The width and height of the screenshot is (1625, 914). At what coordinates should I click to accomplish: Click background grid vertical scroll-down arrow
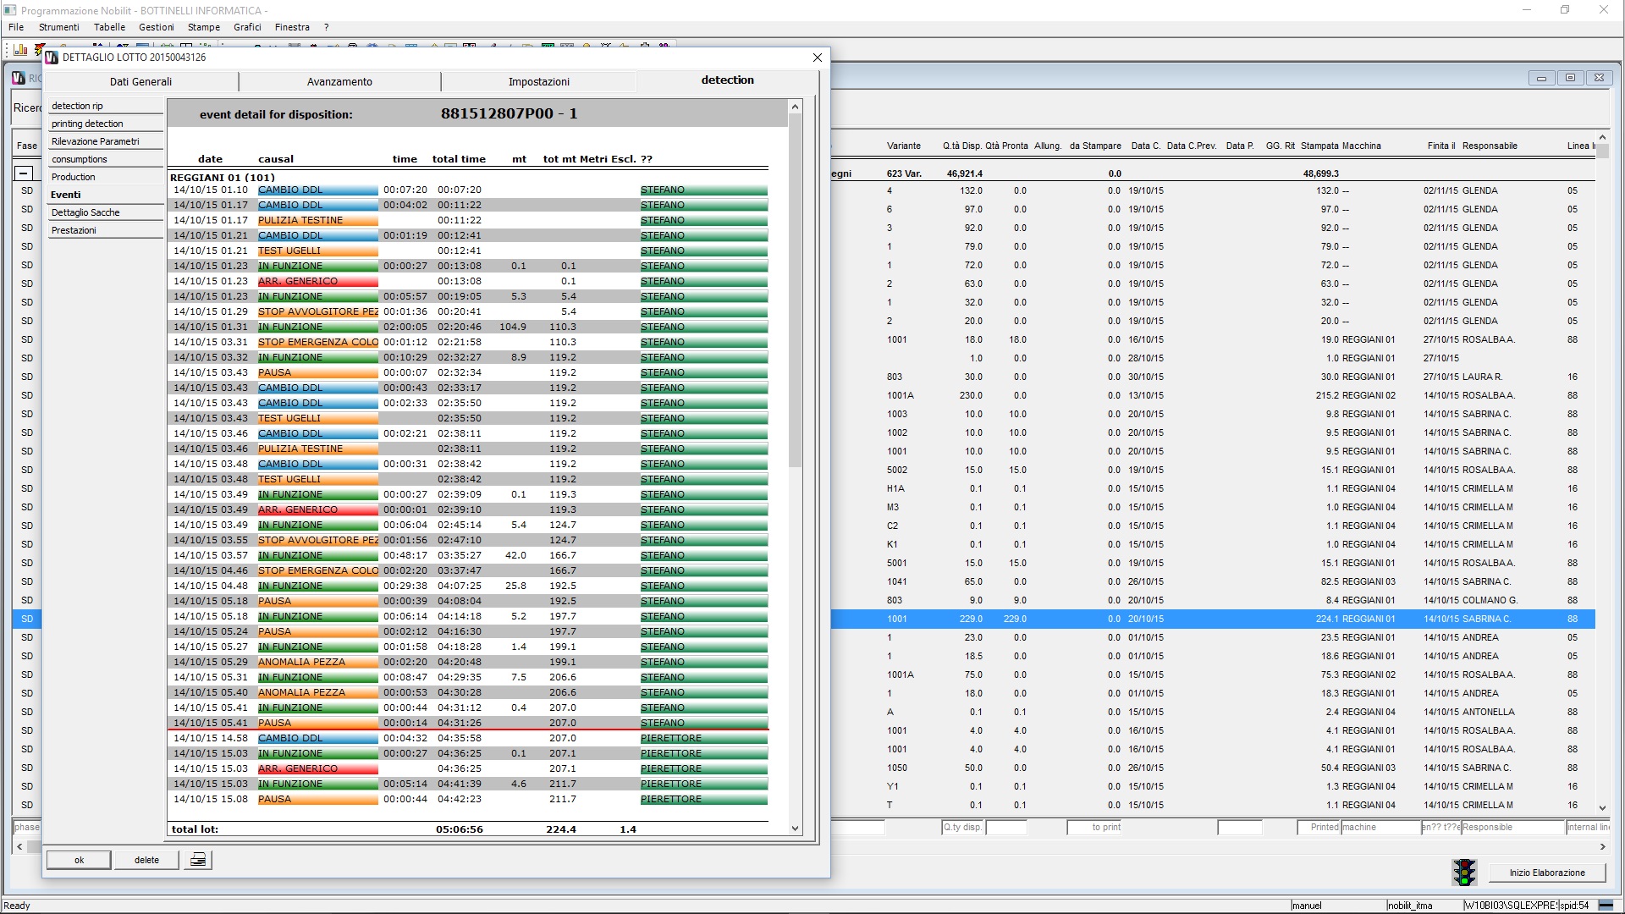click(1602, 808)
